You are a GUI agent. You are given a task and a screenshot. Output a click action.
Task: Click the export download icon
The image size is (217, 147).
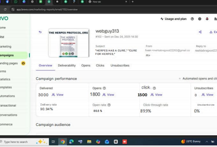click(211, 32)
